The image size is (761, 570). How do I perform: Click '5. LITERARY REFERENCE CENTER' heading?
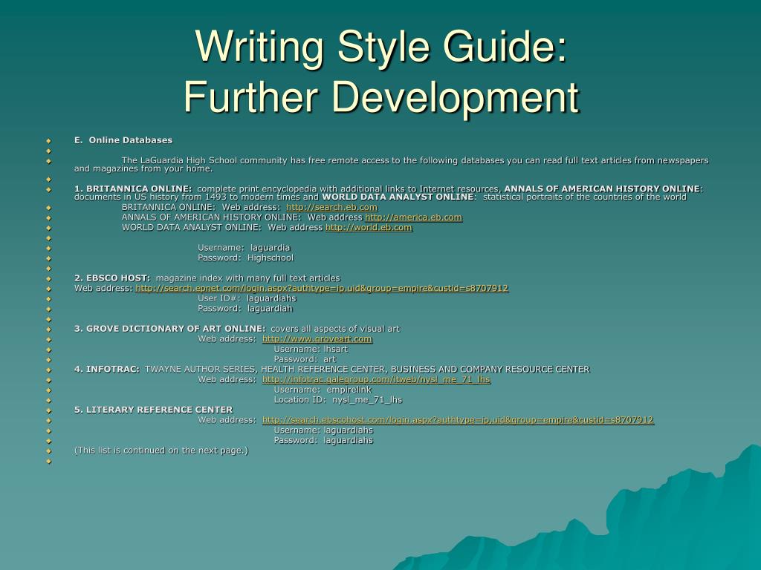(153, 410)
